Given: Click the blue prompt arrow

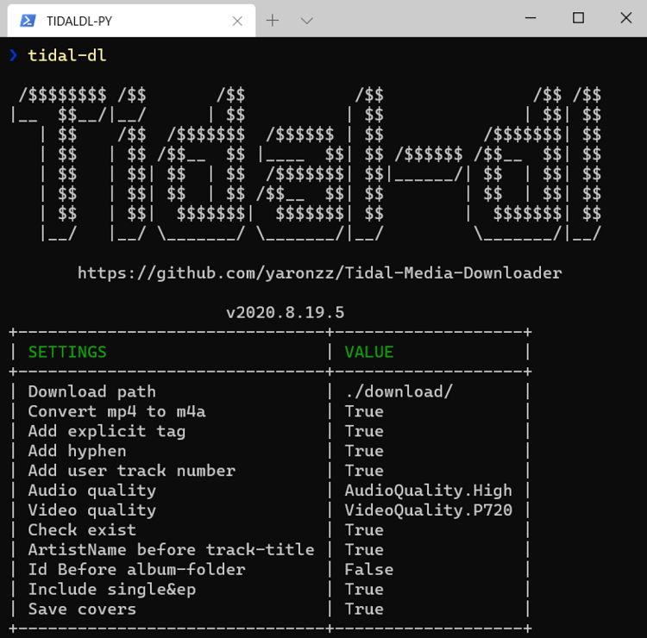Looking at the screenshot, I should tap(13, 55).
